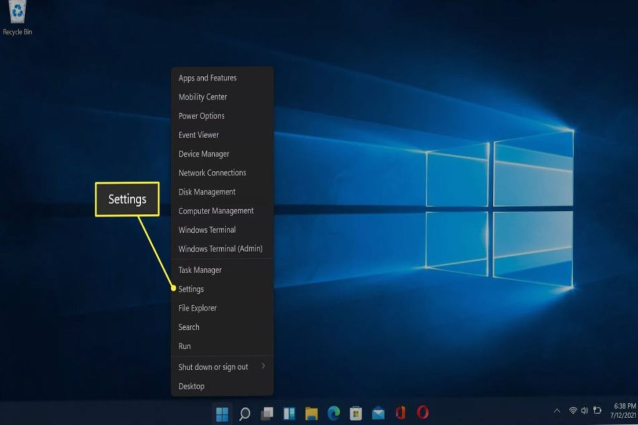Click the battery status tray icon
This screenshot has height=425, width=638.
coord(598,410)
